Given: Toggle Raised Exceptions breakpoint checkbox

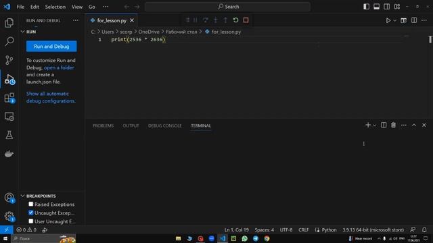Looking at the screenshot, I should tap(31, 204).
